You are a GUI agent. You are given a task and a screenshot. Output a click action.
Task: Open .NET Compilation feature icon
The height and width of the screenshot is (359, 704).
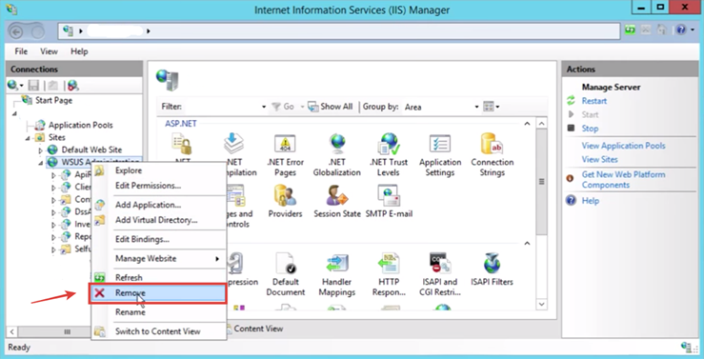click(x=234, y=144)
